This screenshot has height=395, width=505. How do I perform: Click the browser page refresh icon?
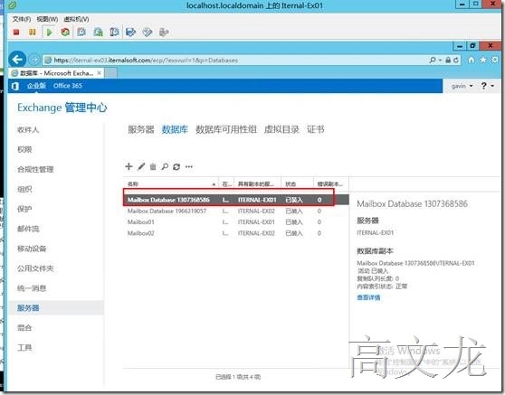[456, 60]
